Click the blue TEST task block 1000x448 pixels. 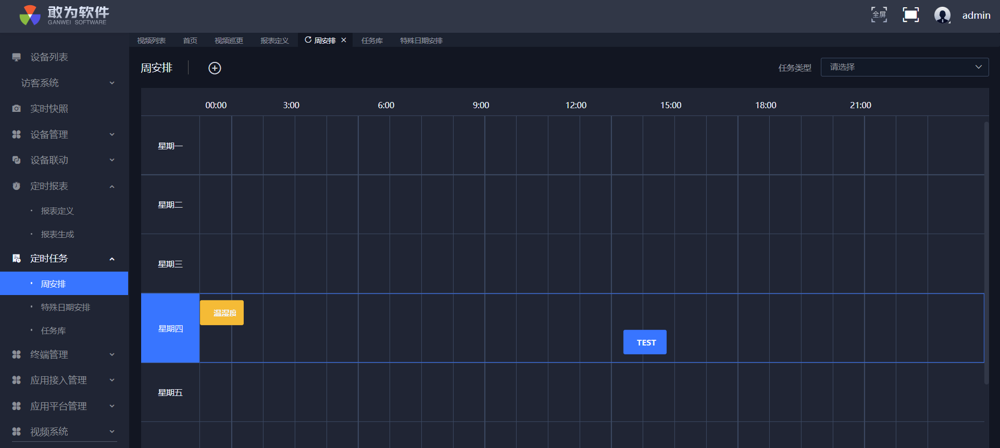(645, 342)
